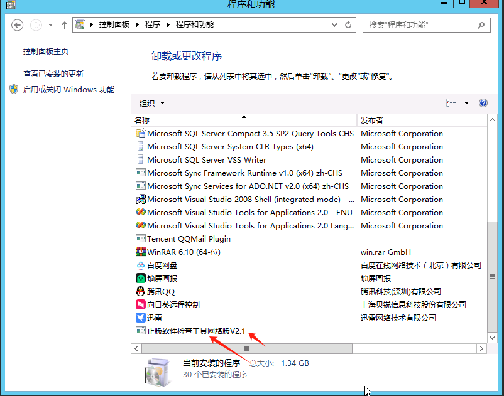Click the installed programs disc icon

coord(157,372)
